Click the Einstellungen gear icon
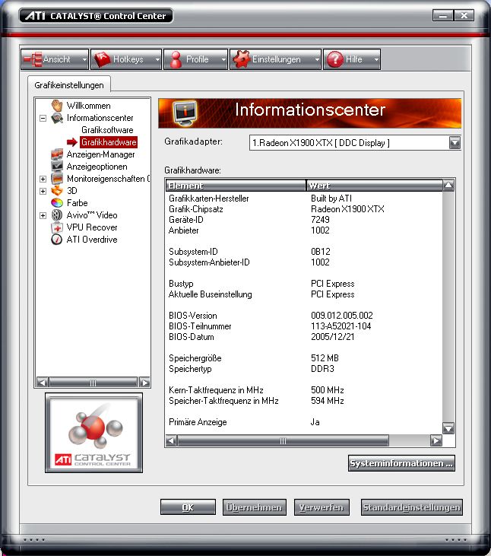This screenshot has height=556, width=491. (x=242, y=59)
